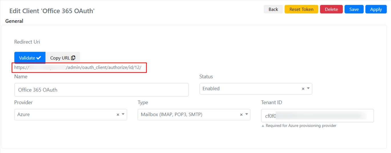Click the Edit Client 'Office 365 OAuth' title
Screen dimensions: 391x153
[x=52, y=11]
